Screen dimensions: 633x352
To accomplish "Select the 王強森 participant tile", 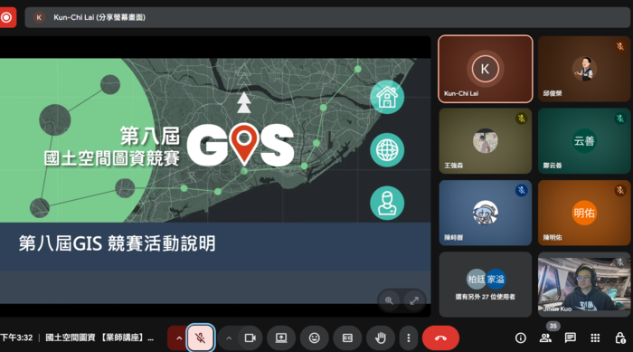I will pos(486,140).
